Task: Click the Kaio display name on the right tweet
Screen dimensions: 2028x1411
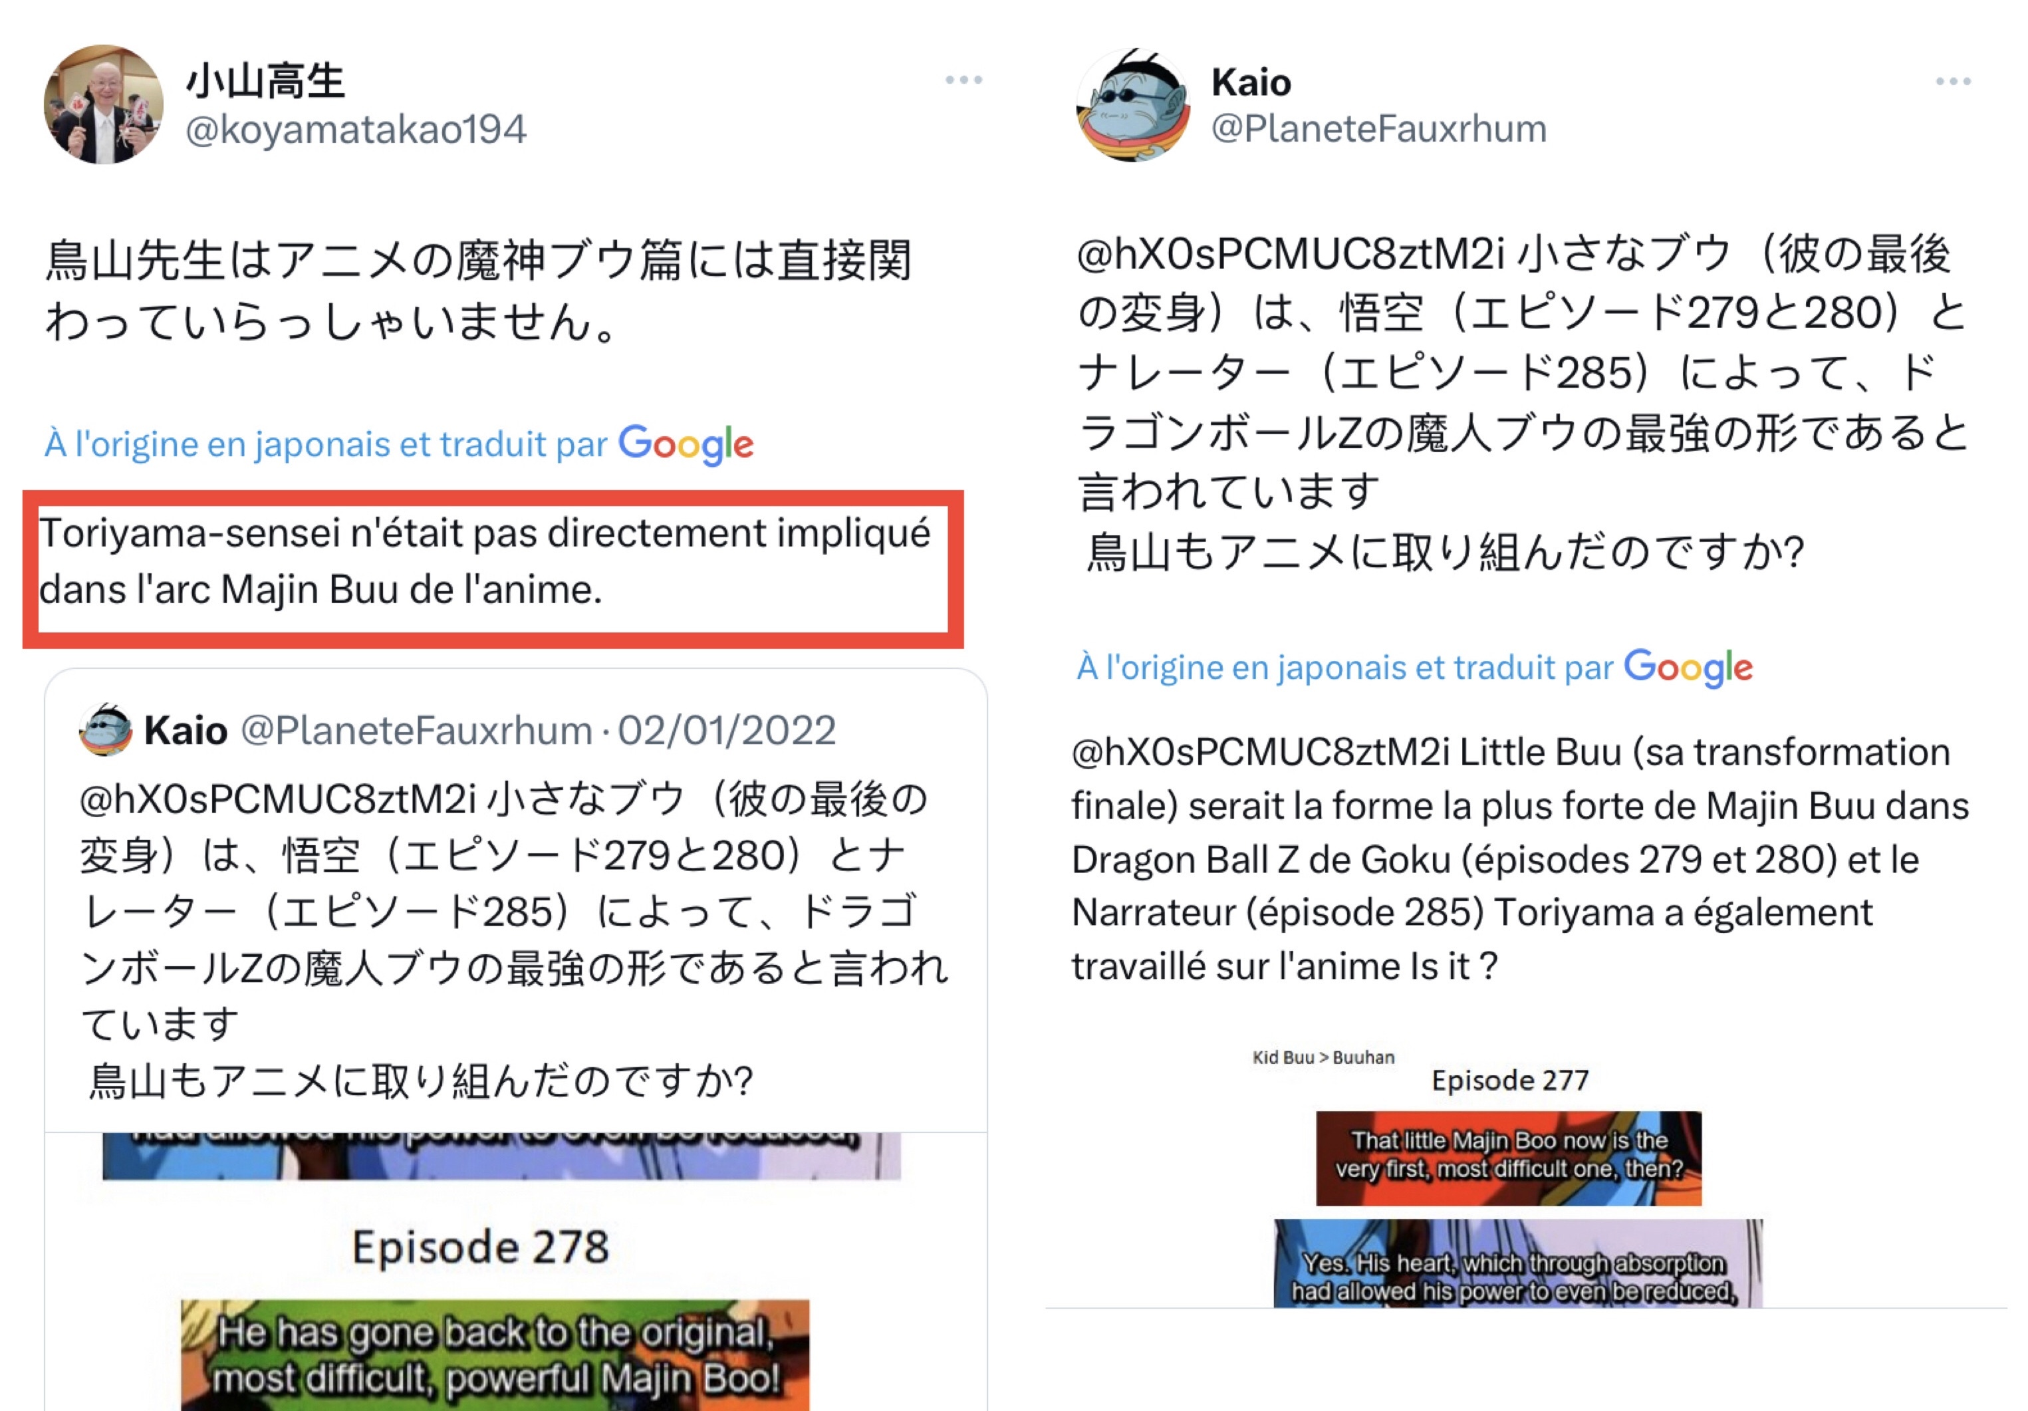Action: 1251,82
